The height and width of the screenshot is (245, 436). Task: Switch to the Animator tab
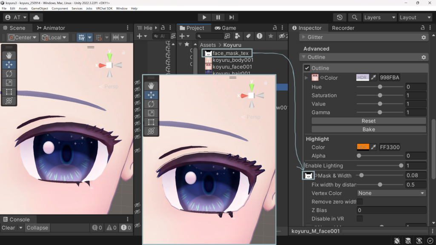[51, 28]
